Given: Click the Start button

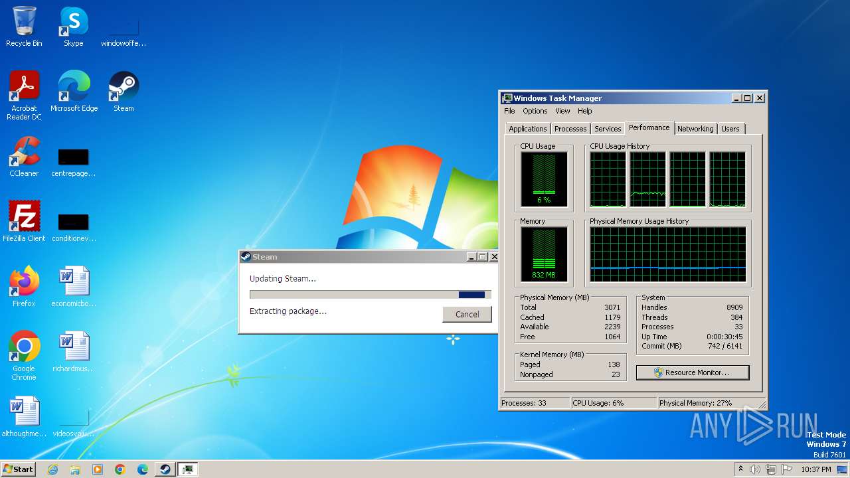Looking at the screenshot, I should click(x=18, y=469).
